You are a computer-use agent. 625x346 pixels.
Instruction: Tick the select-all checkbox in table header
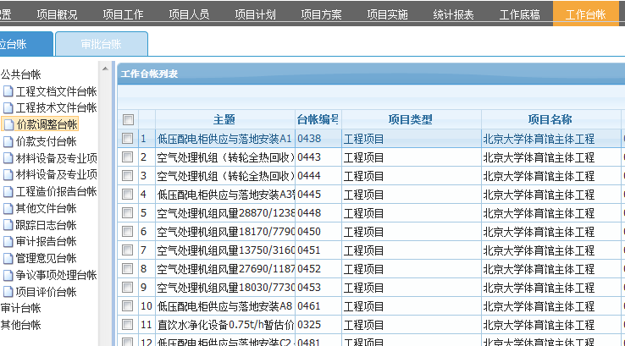point(128,120)
